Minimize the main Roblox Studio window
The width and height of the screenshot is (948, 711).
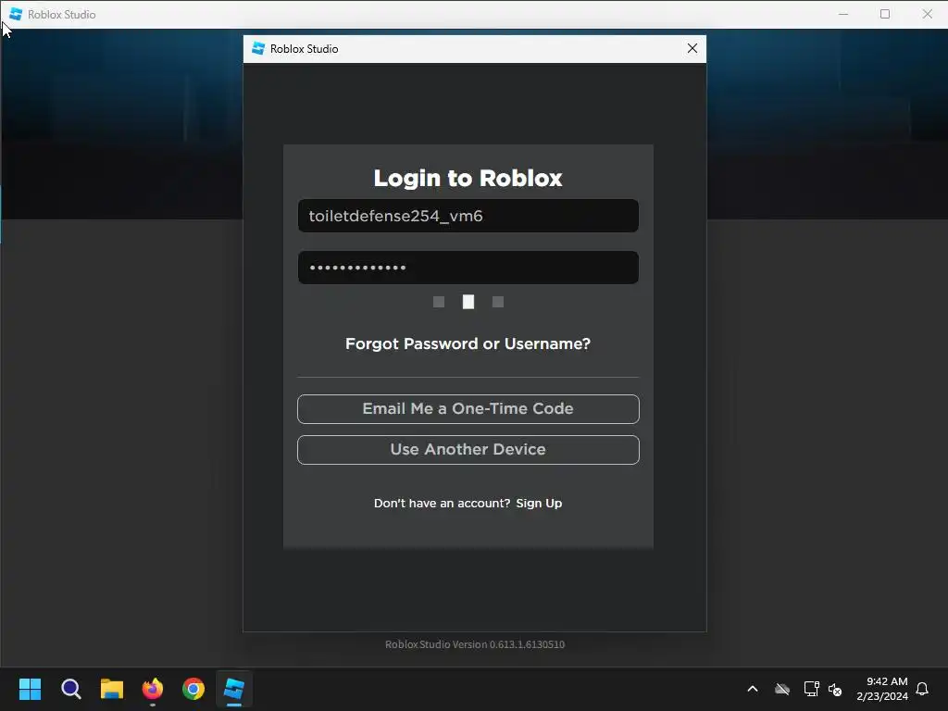(x=843, y=14)
